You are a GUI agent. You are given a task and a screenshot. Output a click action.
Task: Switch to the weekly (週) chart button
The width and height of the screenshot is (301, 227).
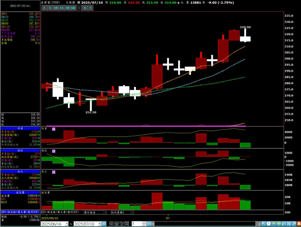click(x=85, y=8)
